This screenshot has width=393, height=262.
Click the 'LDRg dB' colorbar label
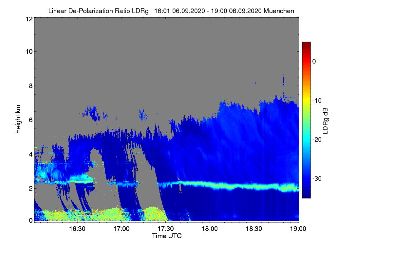pyautogui.click(x=326, y=121)
